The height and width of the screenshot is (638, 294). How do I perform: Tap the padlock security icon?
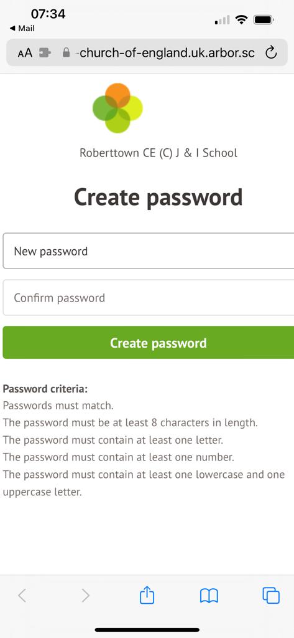(66, 52)
